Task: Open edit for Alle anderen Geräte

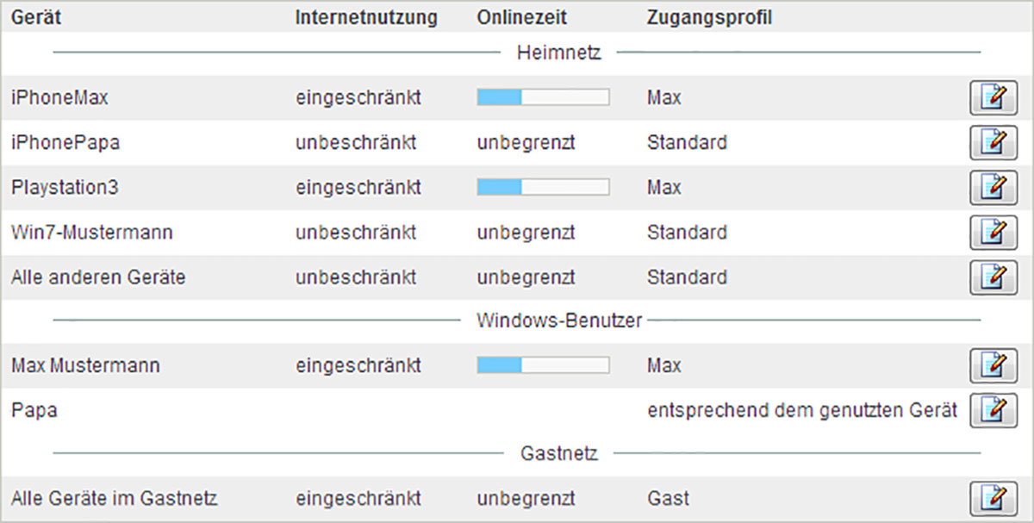Action: point(993,277)
